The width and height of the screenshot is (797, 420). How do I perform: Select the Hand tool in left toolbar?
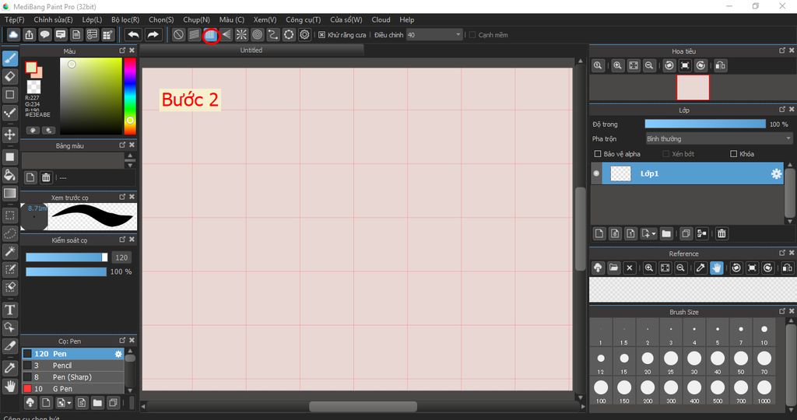(9, 386)
